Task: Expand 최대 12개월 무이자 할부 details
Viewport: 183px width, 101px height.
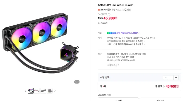Action: pos(126,44)
